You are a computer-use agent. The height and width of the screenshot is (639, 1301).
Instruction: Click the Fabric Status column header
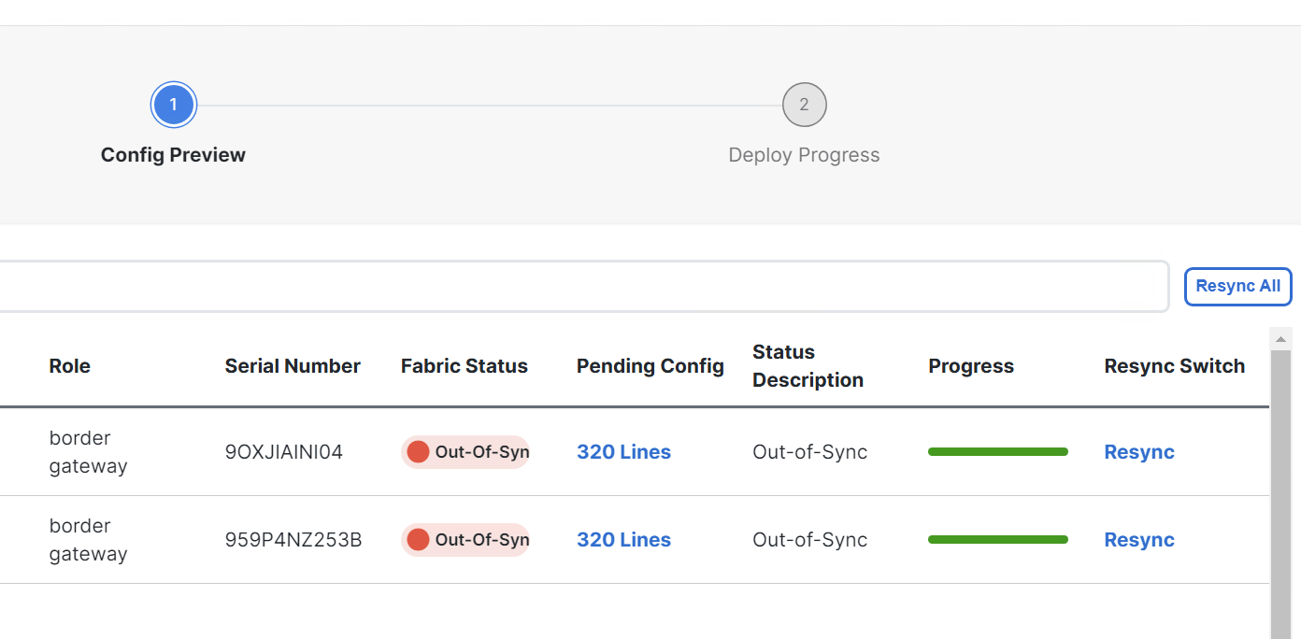coord(465,366)
